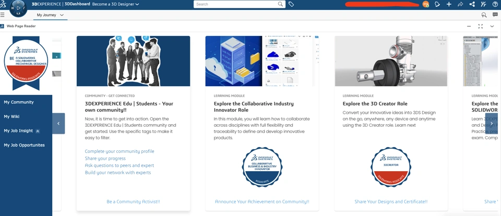Open the help question mark icon
501x216 pixels.
pyautogui.click(x=495, y=4)
